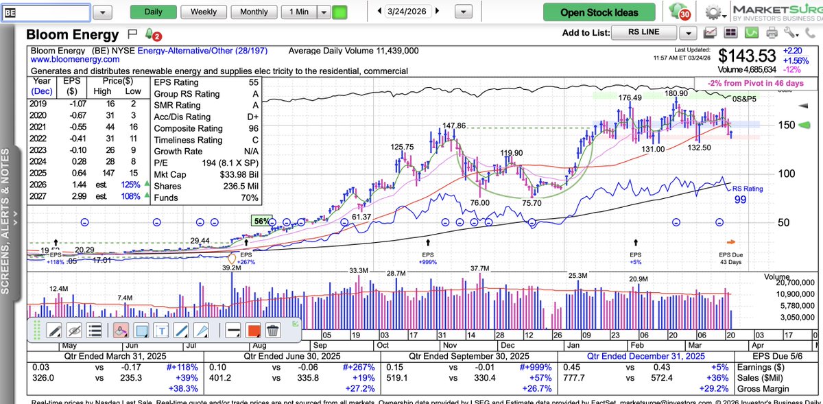Click the price $143.53
The height and width of the screenshot is (404, 823).
[748, 58]
